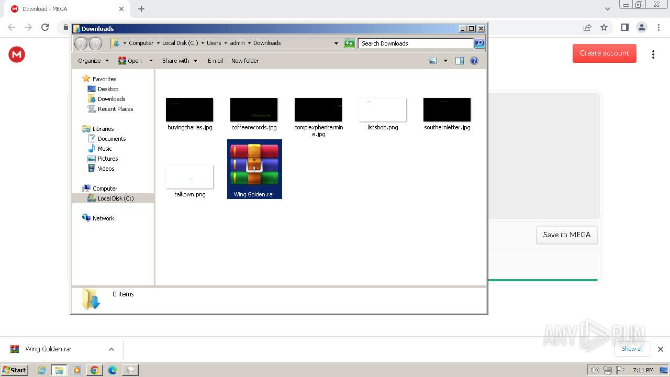Expand the view options dropdown arrow

[445, 61]
